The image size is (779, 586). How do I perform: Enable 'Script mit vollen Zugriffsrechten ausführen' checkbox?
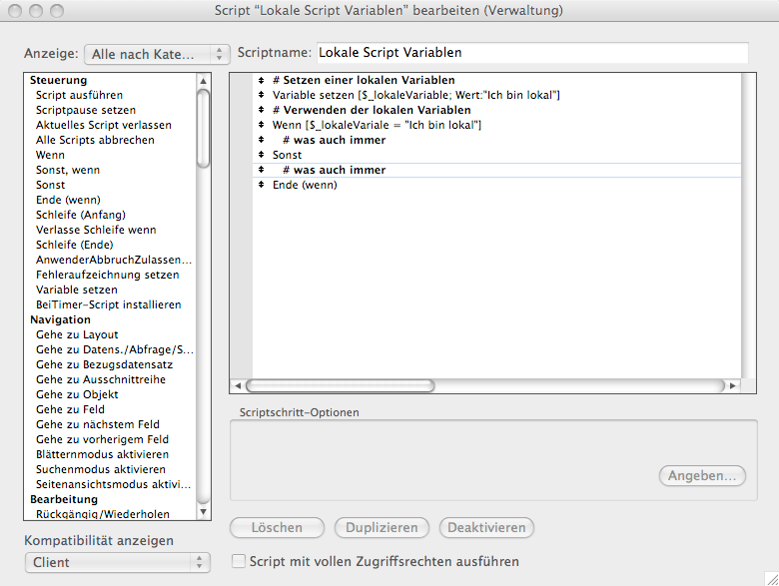coord(239,562)
